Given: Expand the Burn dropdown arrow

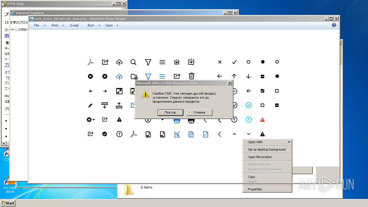Looking at the screenshot, I should (99, 26).
